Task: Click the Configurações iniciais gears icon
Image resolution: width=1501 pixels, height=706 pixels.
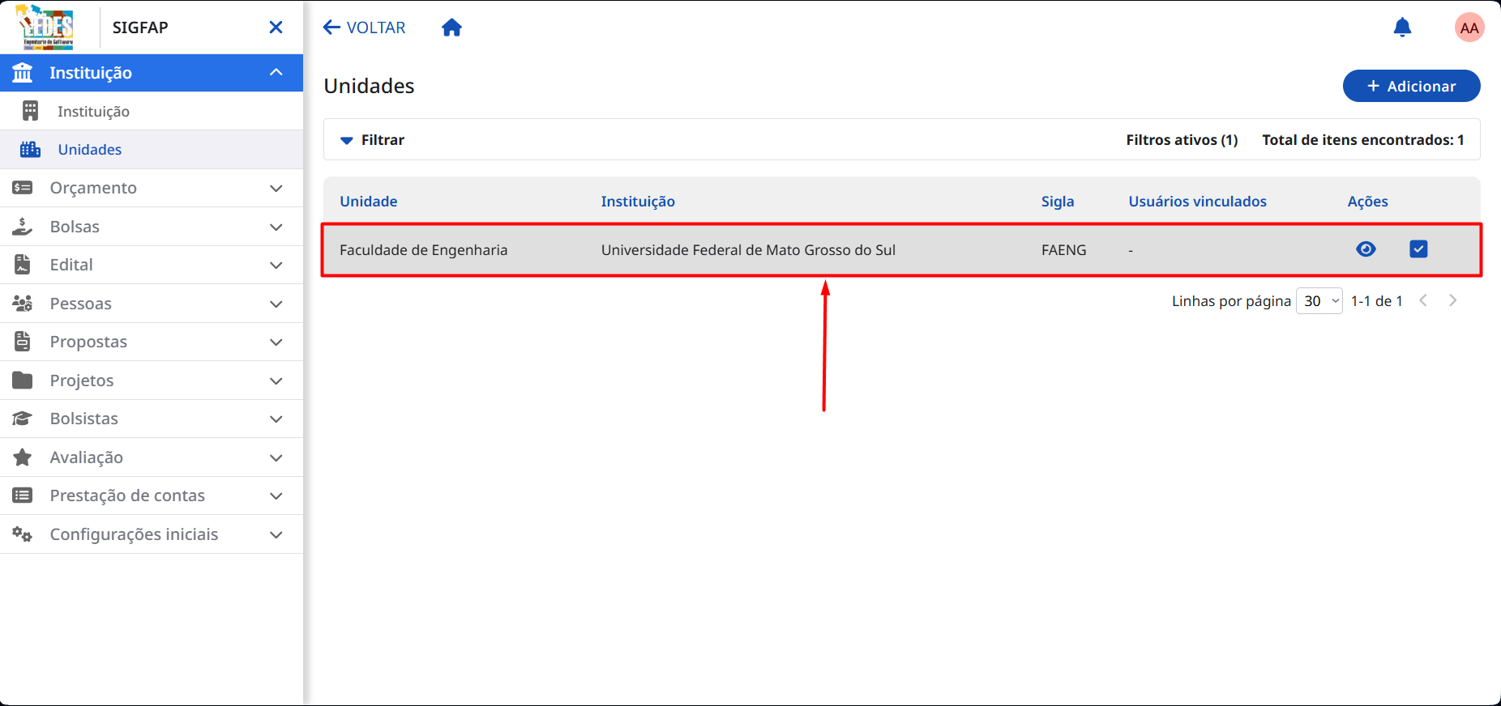Action: click(23, 534)
